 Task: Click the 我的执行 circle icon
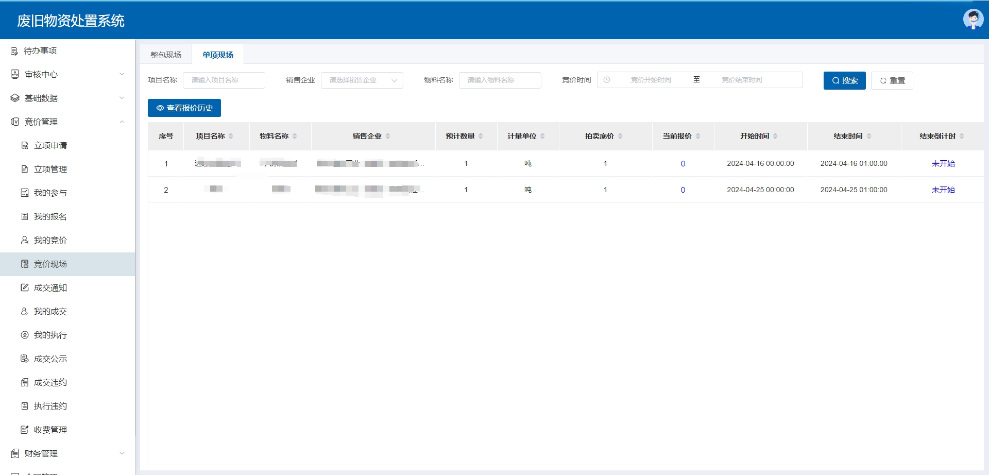tap(25, 335)
